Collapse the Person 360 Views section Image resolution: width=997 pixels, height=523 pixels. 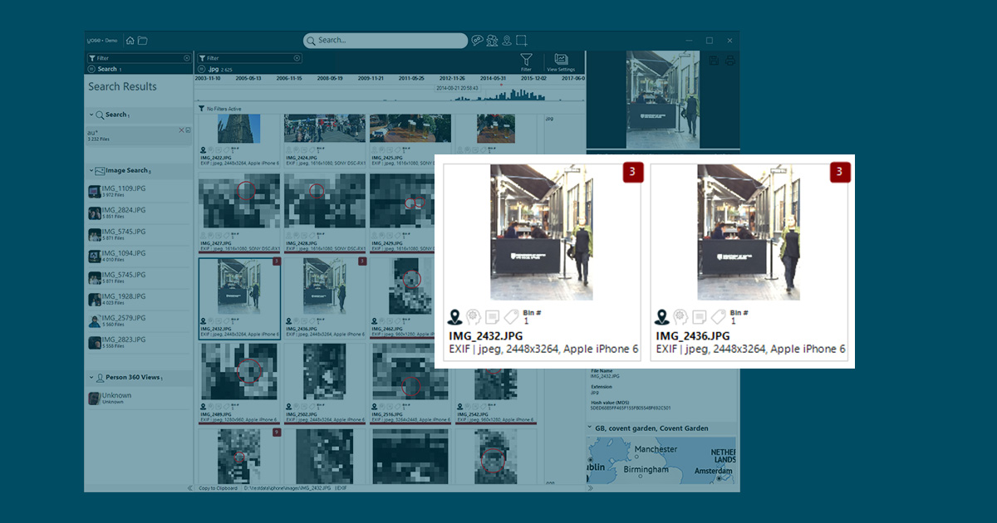(x=91, y=377)
